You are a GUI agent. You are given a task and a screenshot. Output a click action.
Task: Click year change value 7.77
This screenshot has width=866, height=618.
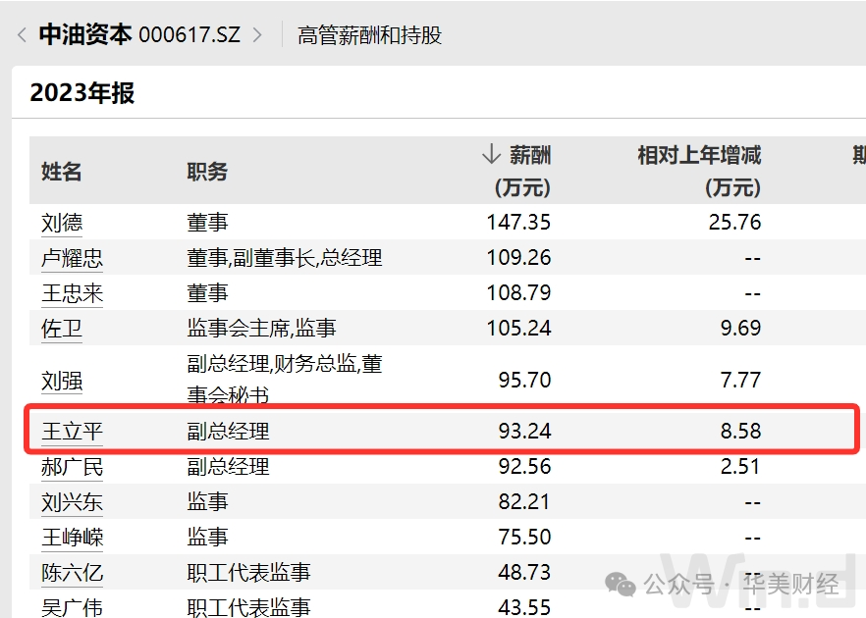point(741,381)
